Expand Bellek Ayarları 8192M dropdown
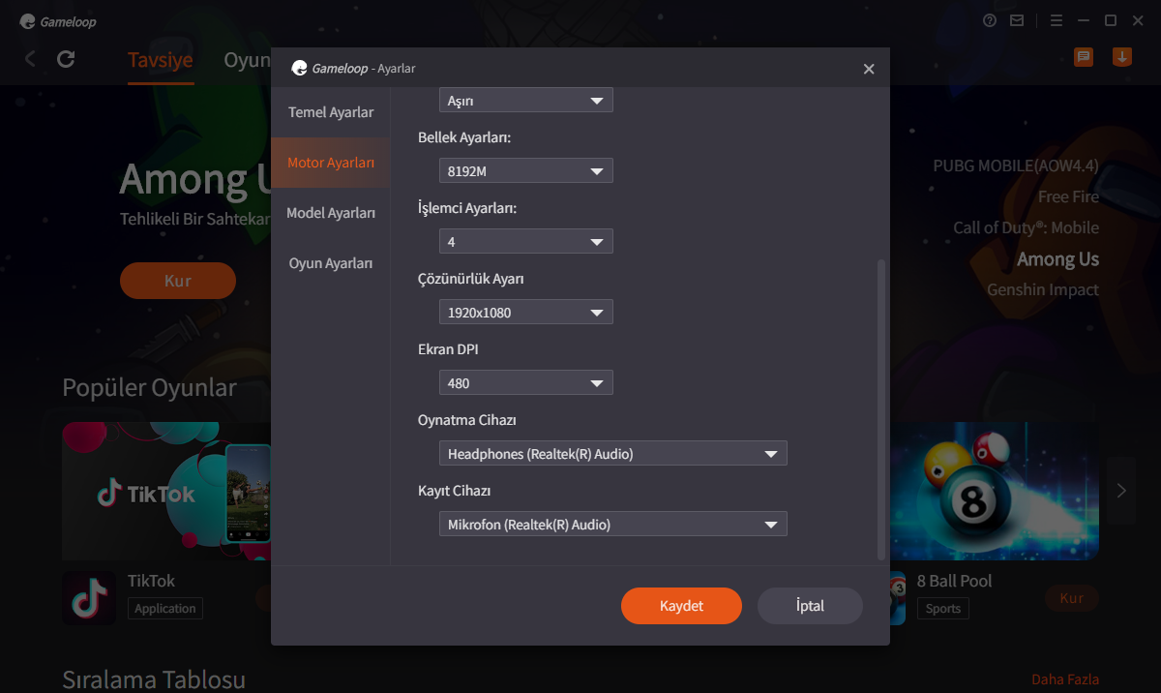Screen dimensions: 1161x693 (525, 171)
